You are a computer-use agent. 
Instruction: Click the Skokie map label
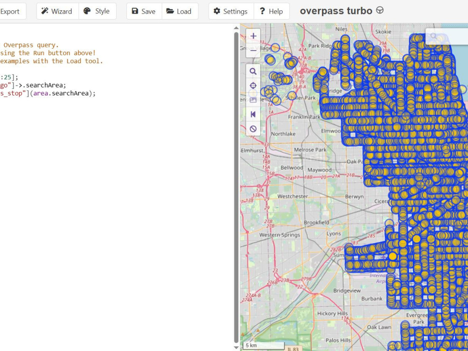(383, 32)
